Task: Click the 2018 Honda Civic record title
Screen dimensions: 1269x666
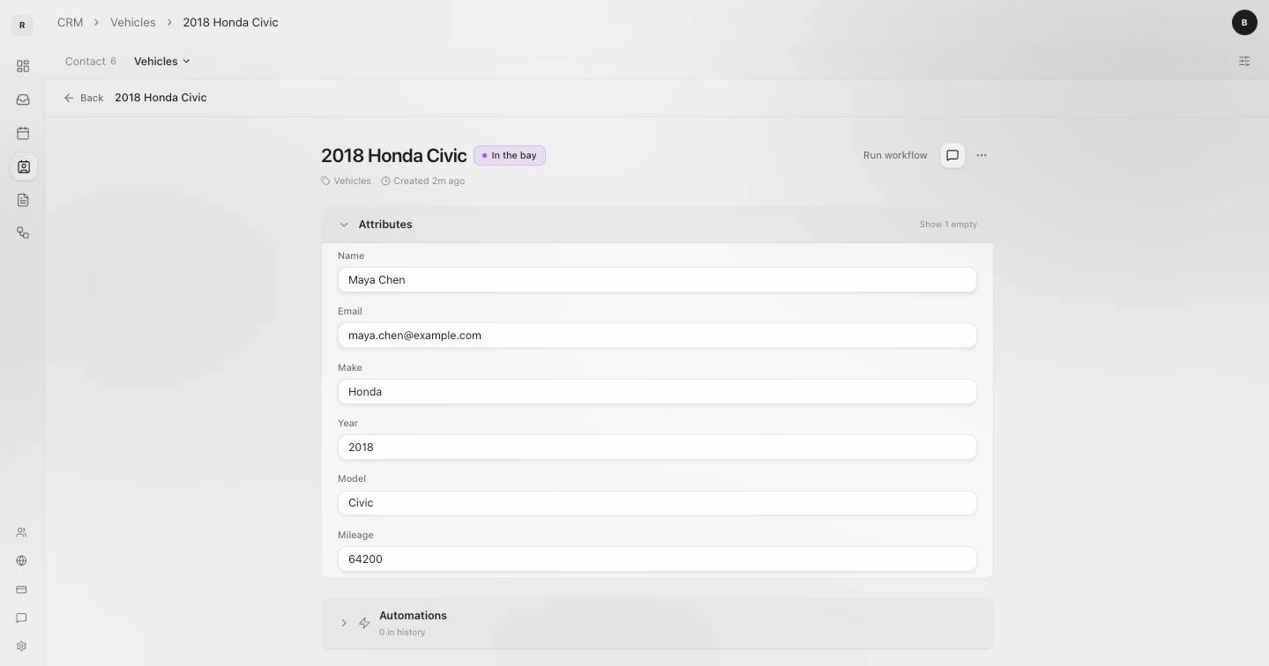Action: pyautogui.click(x=394, y=155)
